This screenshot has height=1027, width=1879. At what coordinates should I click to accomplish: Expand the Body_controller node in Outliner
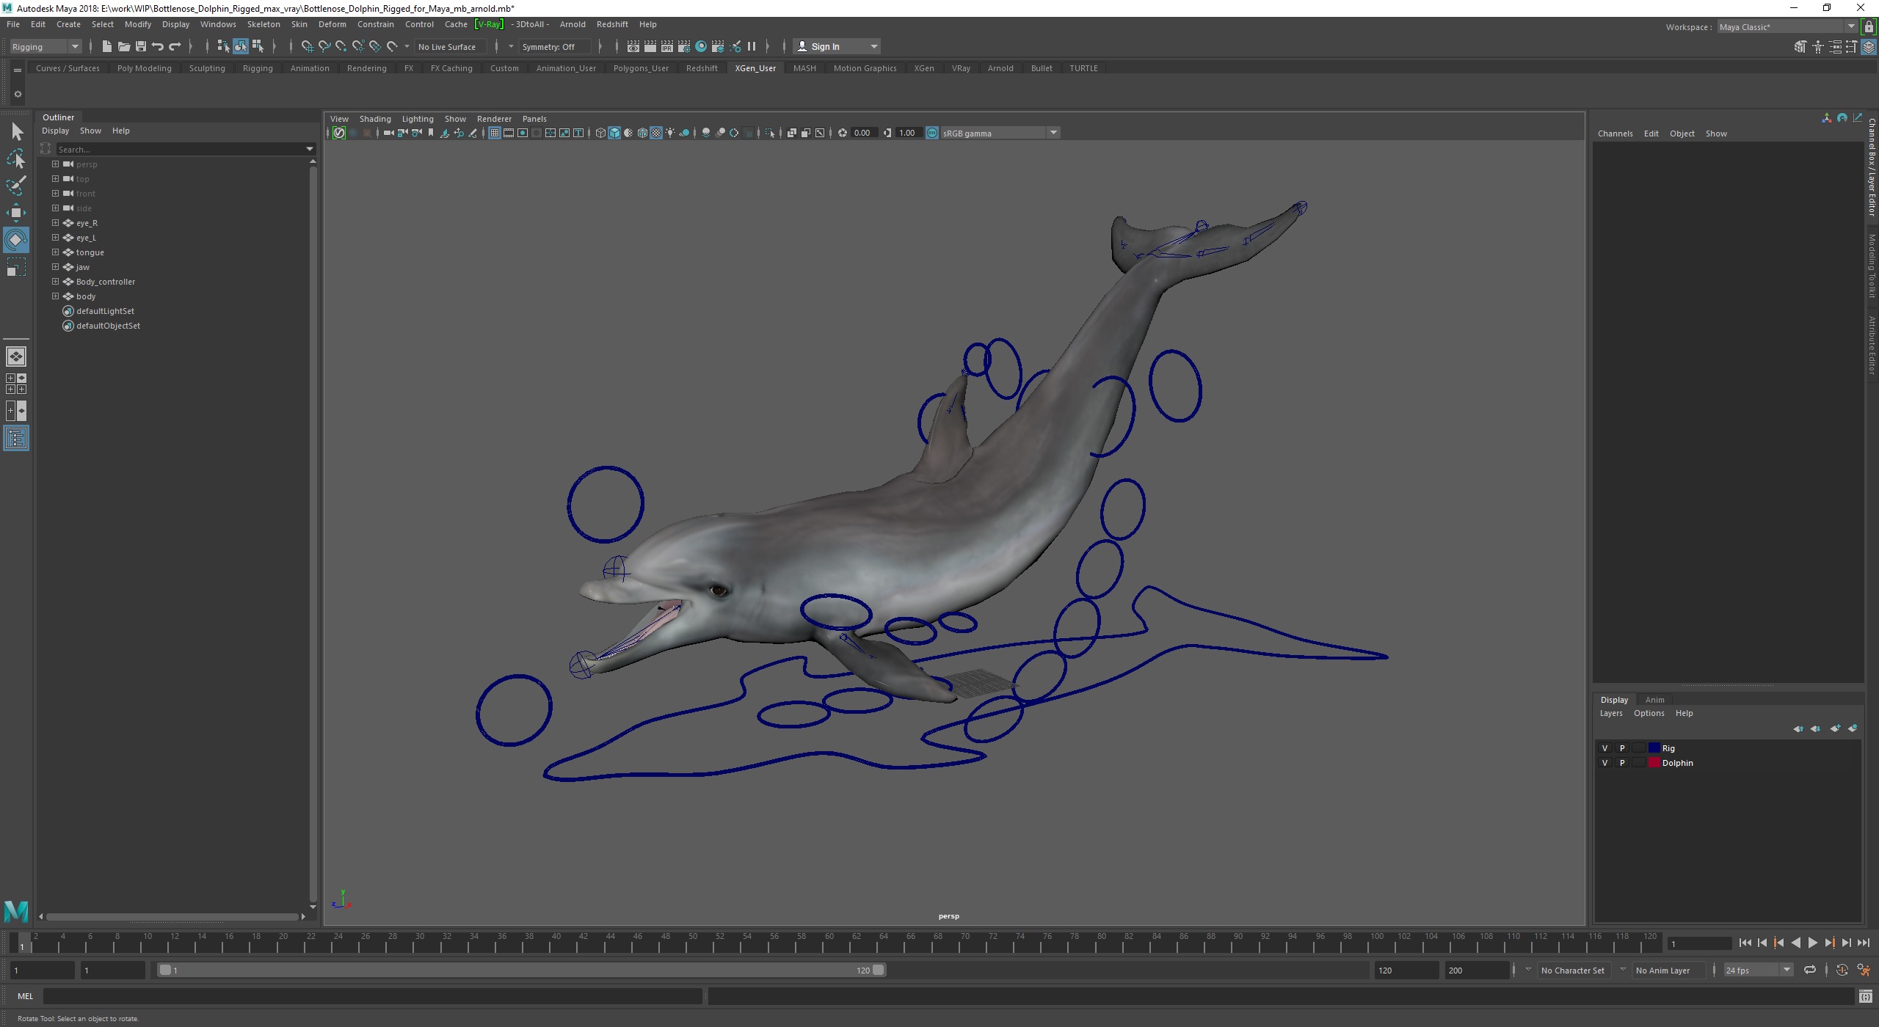55,282
